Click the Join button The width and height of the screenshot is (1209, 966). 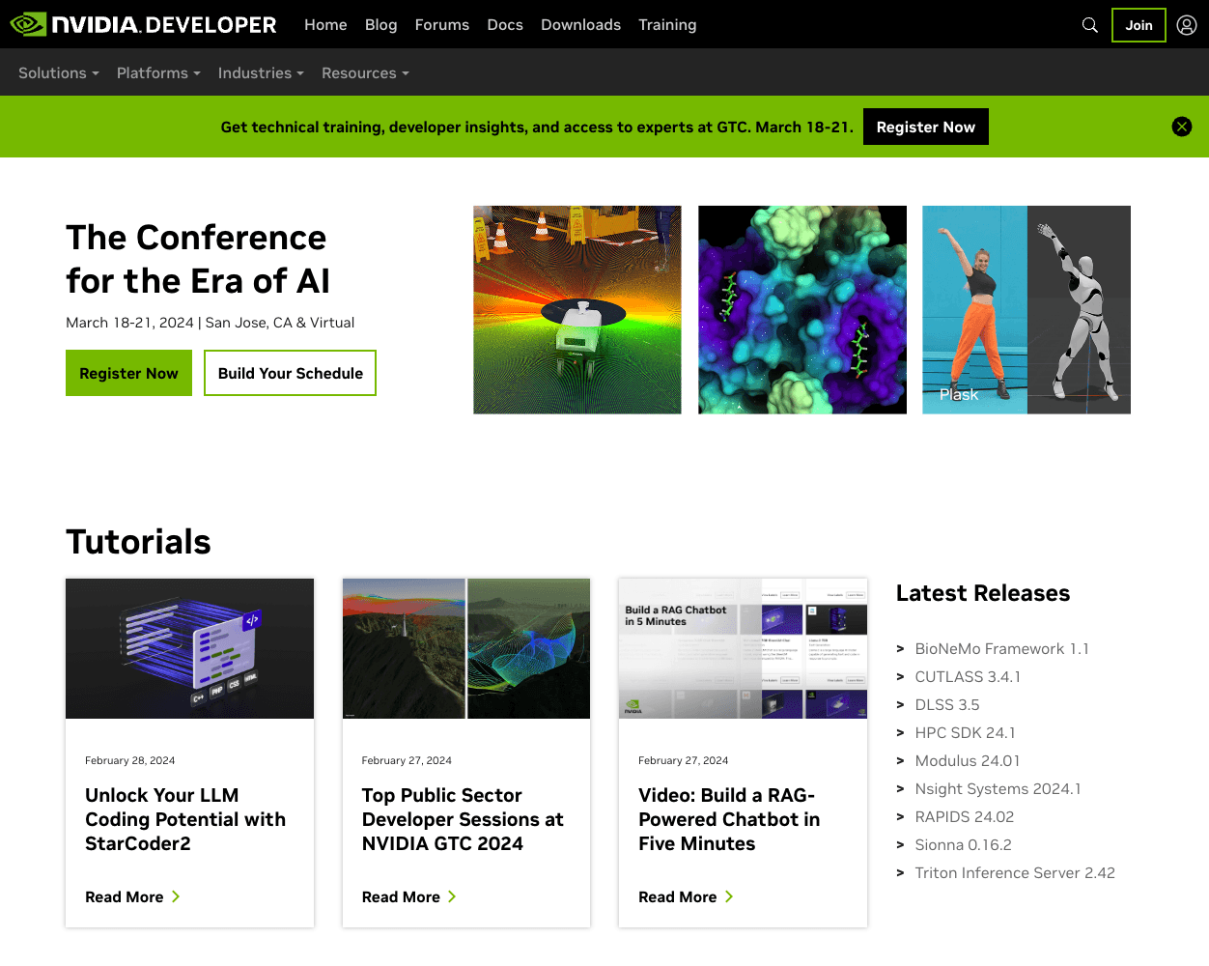(1139, 25)
